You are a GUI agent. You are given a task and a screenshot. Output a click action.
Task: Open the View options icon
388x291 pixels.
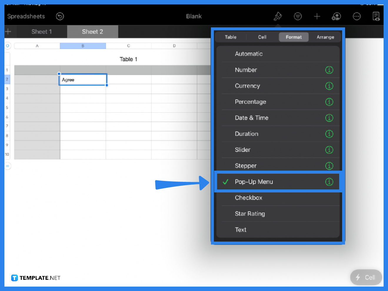click(x=298, y=16)
